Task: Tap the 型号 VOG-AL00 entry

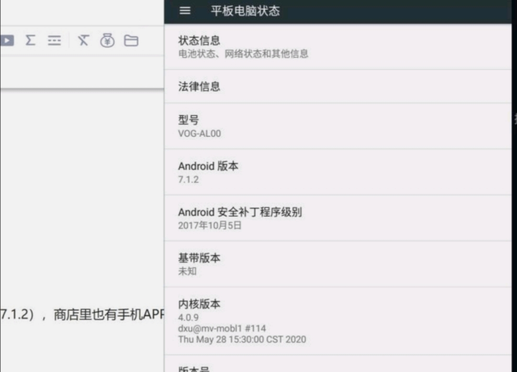Action: [x=335, y=126]
